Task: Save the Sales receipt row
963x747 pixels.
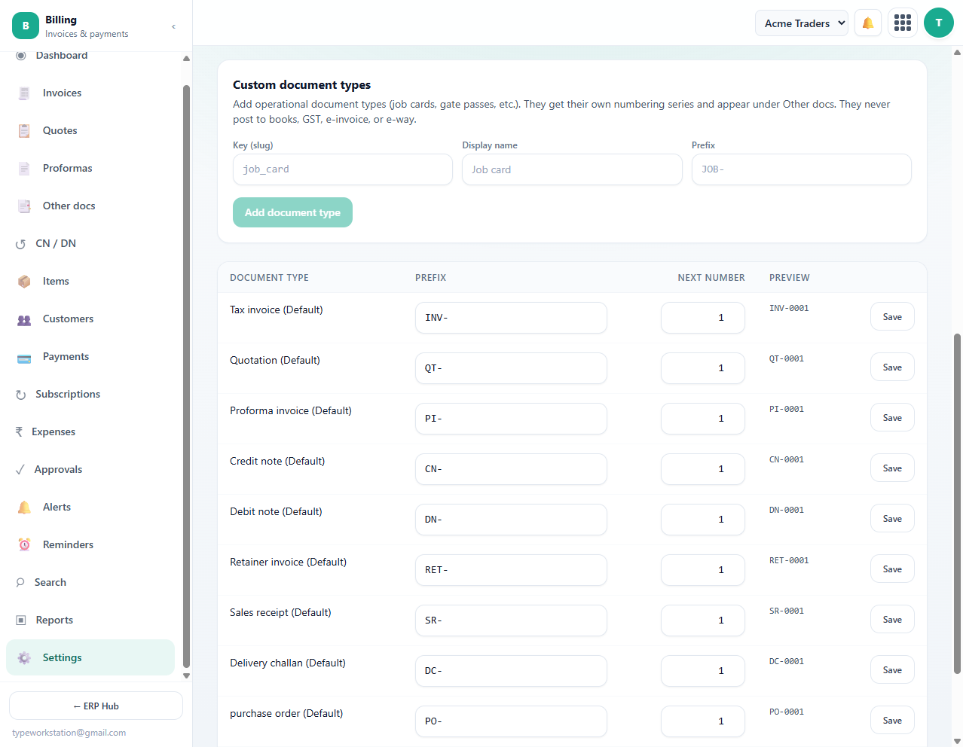Action: pos(892,620)
